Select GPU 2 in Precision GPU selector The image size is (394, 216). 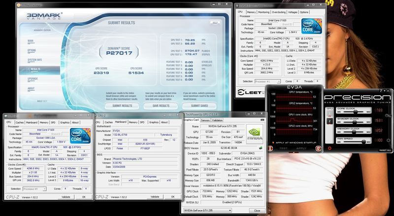coord(329,121)
